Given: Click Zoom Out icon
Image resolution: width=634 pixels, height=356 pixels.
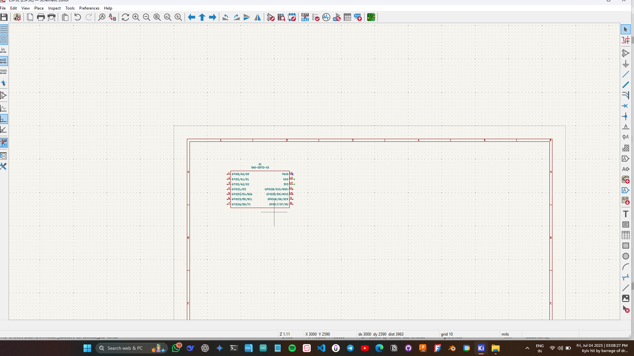Looking at the screenshot, I should (x=147, y=17).
